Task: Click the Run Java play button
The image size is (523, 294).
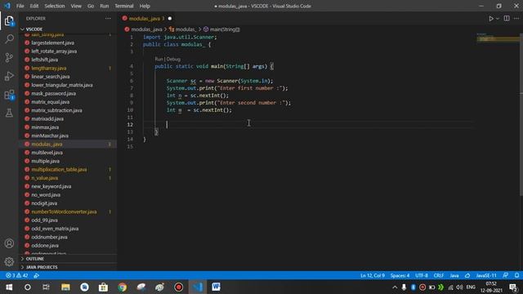Action: [x=491, y=19]
